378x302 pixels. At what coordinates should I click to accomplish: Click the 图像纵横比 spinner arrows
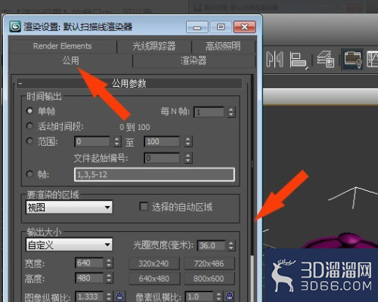click(109, 296)
